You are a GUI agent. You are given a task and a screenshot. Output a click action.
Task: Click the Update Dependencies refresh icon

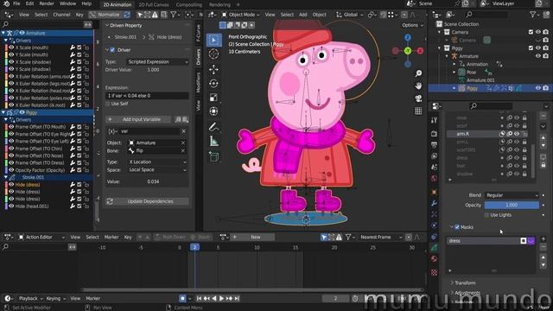click(110, 201)
